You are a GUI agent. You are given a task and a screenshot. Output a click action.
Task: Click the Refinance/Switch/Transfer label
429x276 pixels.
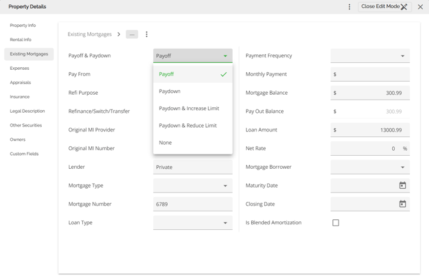99,112
